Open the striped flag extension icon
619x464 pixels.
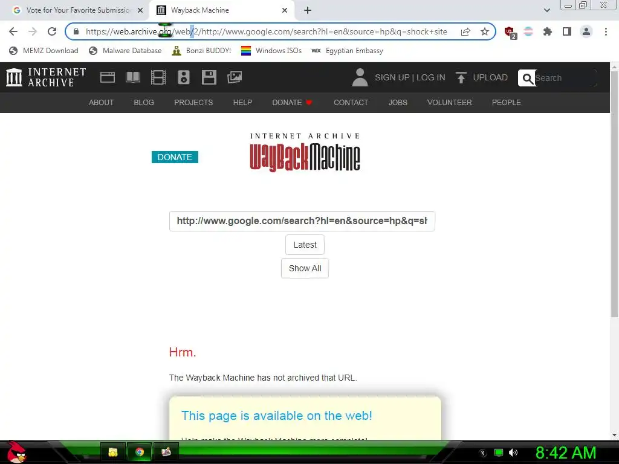528,31
